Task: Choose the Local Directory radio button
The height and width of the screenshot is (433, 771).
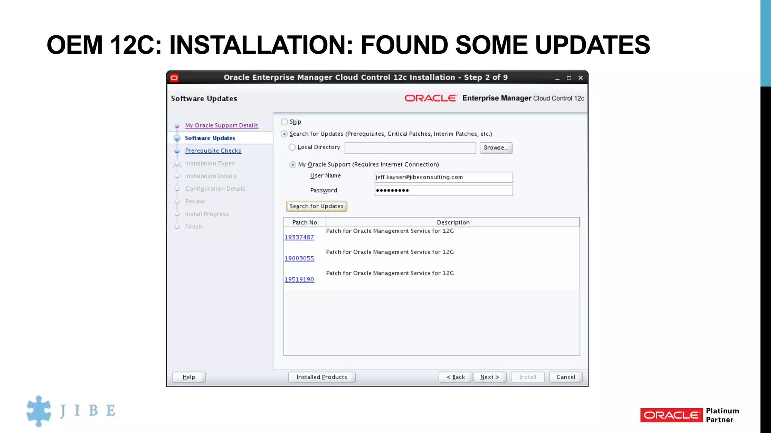Action: (x=292, y=147)
